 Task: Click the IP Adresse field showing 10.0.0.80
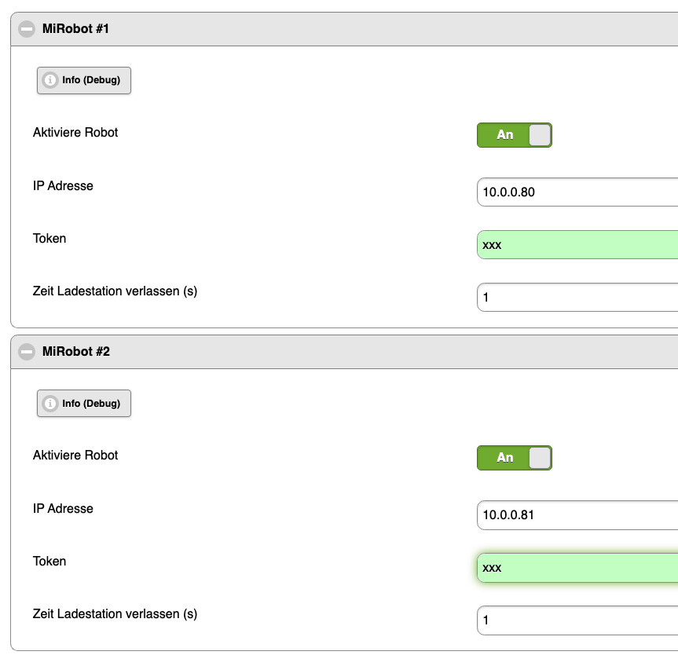pos(577,192)
